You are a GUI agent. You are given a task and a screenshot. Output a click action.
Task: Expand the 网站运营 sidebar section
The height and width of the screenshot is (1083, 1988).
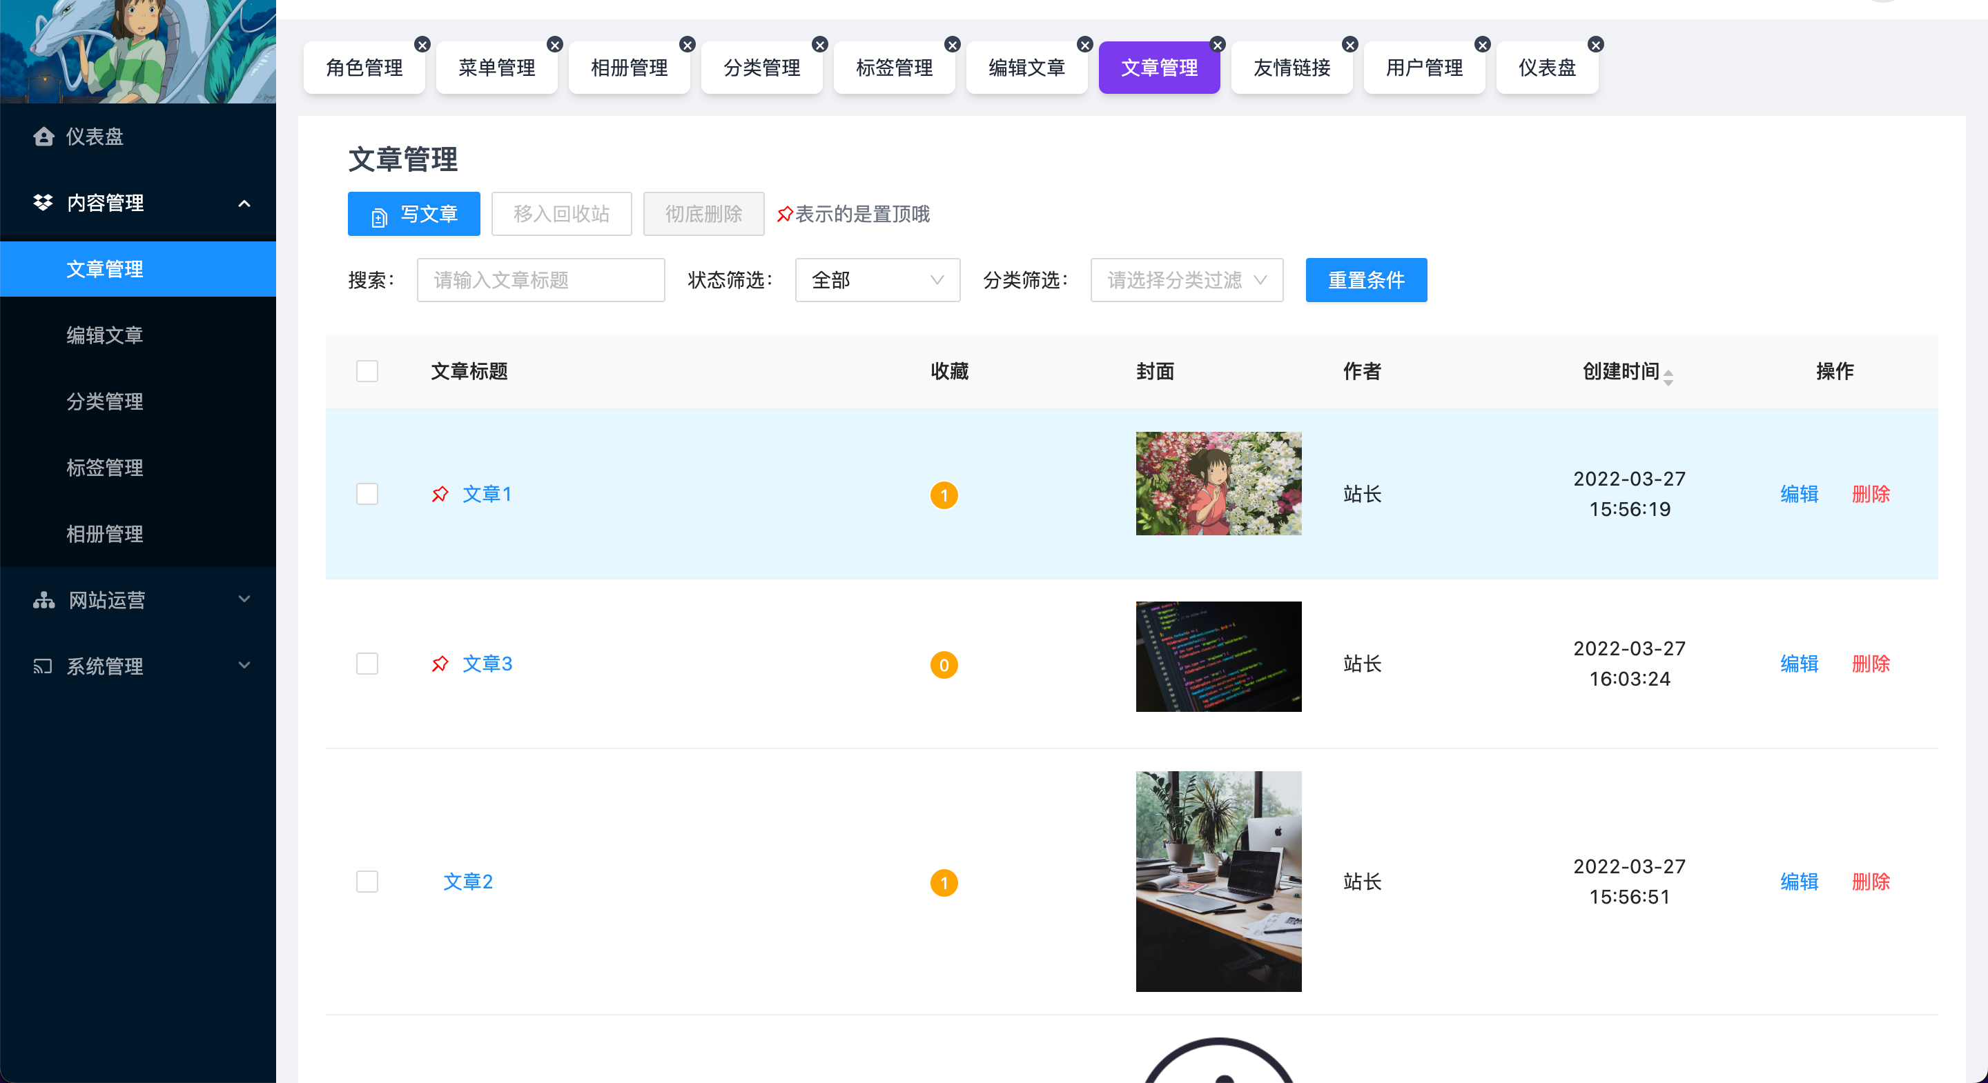pos(244,599)
